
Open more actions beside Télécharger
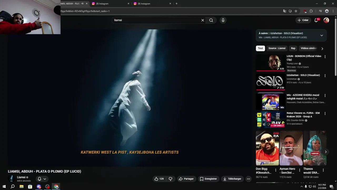pos(248,179)
